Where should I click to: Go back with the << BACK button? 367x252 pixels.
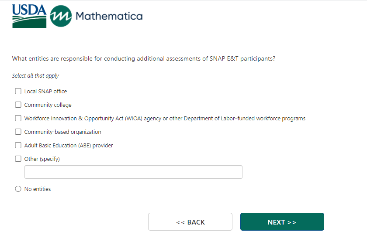[x=190, y=222]
